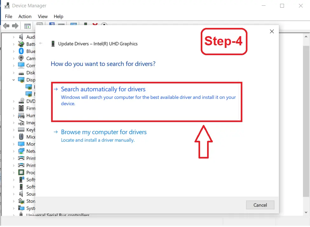This screenshot has height=227, width=310.
Task: Click the Display adapters category icon
Action: click(x=21, y=80)
